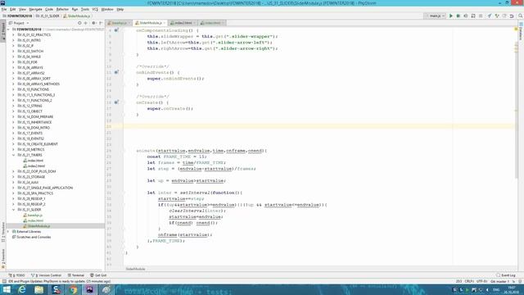Select SliderModule.js in the project tree
524x295 pixels.
tap(38, 226)
